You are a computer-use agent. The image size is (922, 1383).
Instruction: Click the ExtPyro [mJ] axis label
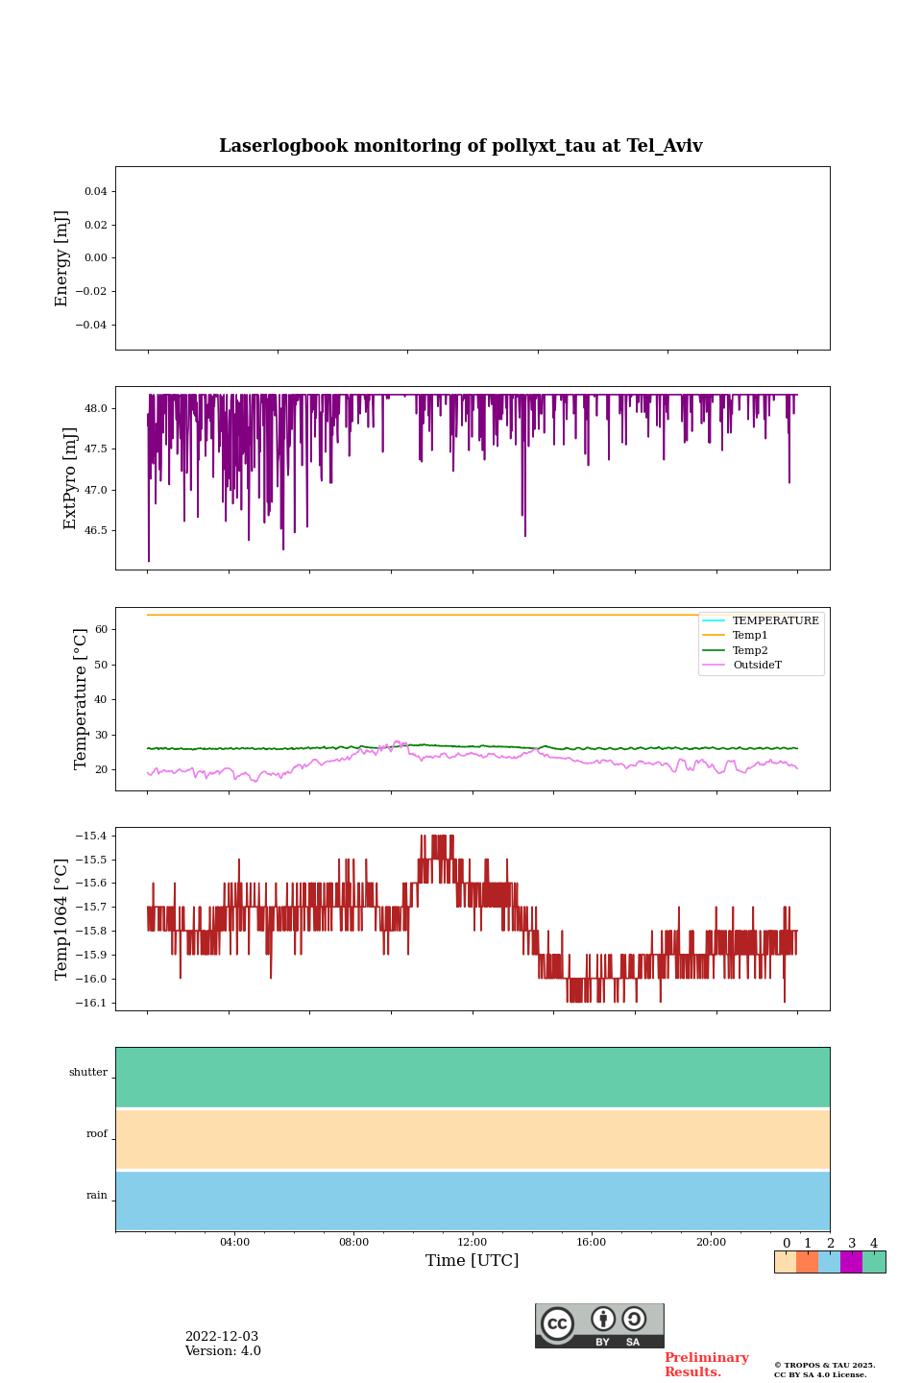click(x=70, y=478)
